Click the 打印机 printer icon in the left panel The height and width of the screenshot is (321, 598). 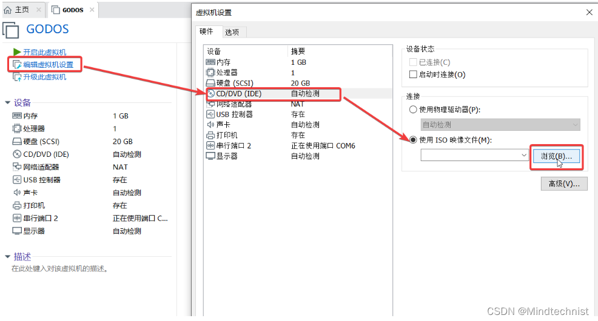point(17,206)
